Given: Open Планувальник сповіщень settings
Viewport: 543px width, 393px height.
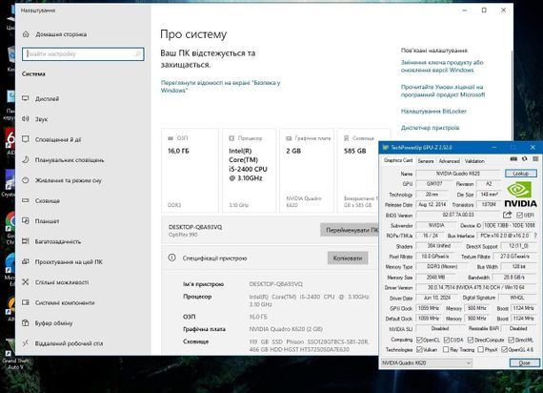Looking at the screenshot, I should click(63, 160).
